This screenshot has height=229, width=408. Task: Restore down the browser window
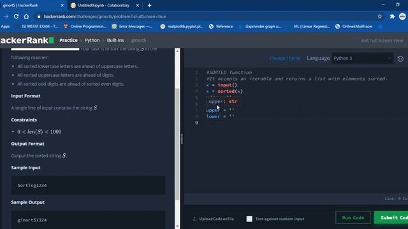coord(398,4)
